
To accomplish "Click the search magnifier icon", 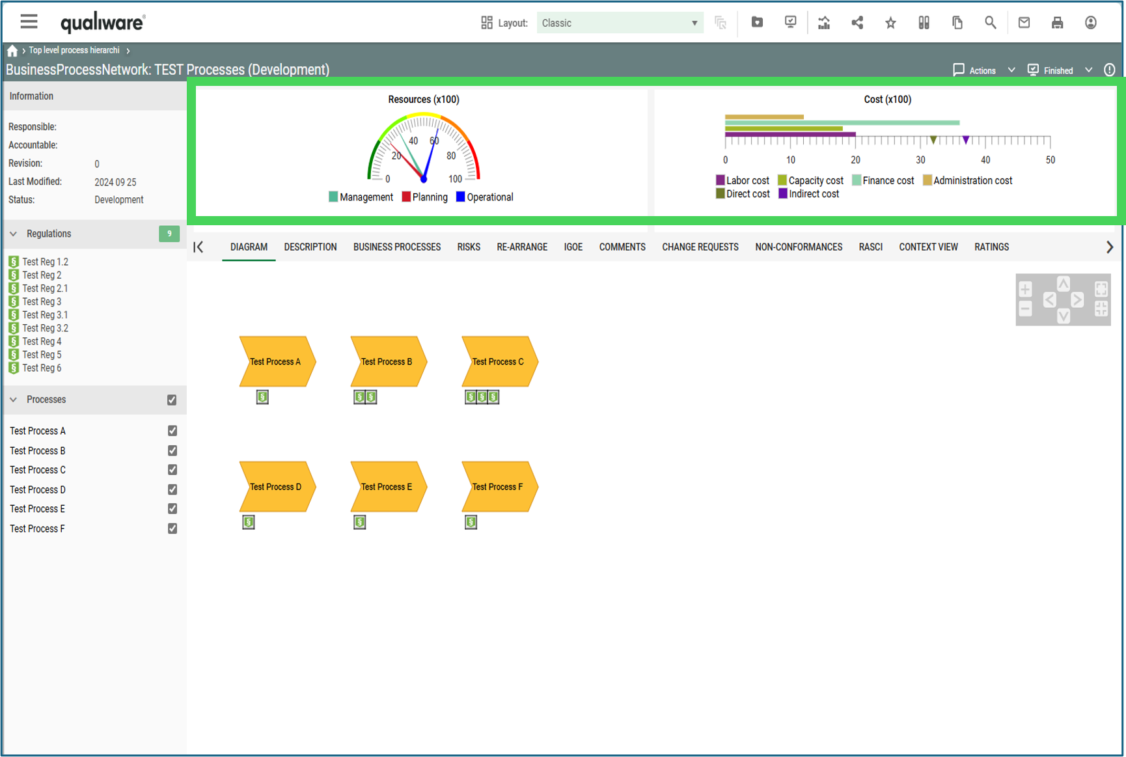I will click(x=991, y=23).
